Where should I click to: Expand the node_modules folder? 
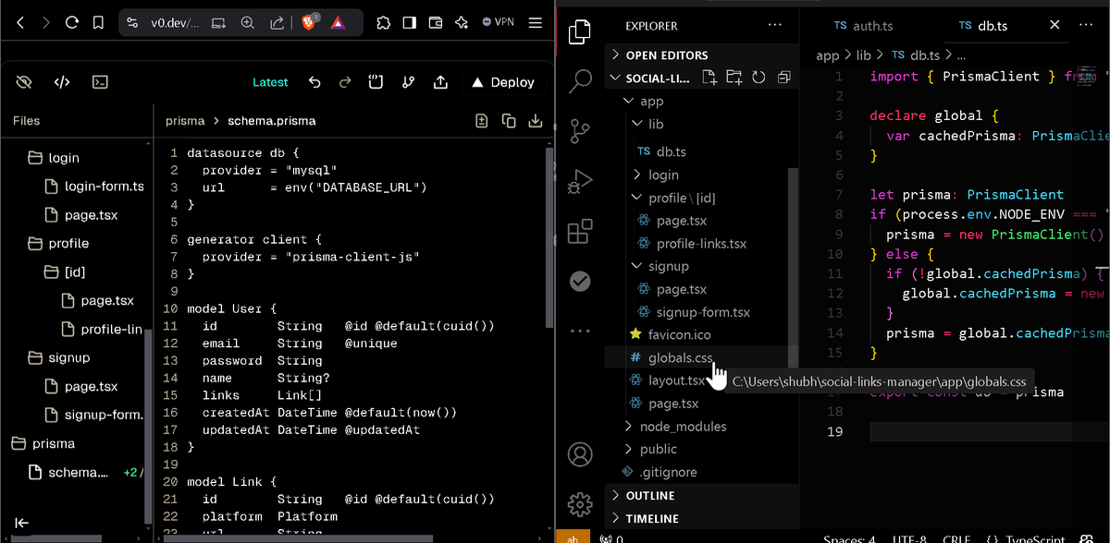[683, 427]
